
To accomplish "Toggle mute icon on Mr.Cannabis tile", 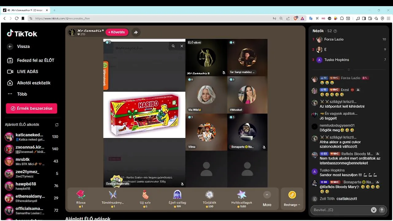I will click(224, 73).
